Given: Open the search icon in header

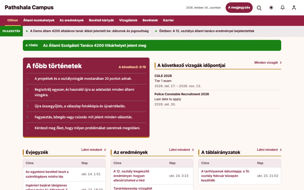Looking at the screenshot, I should (x=259, y=8).
